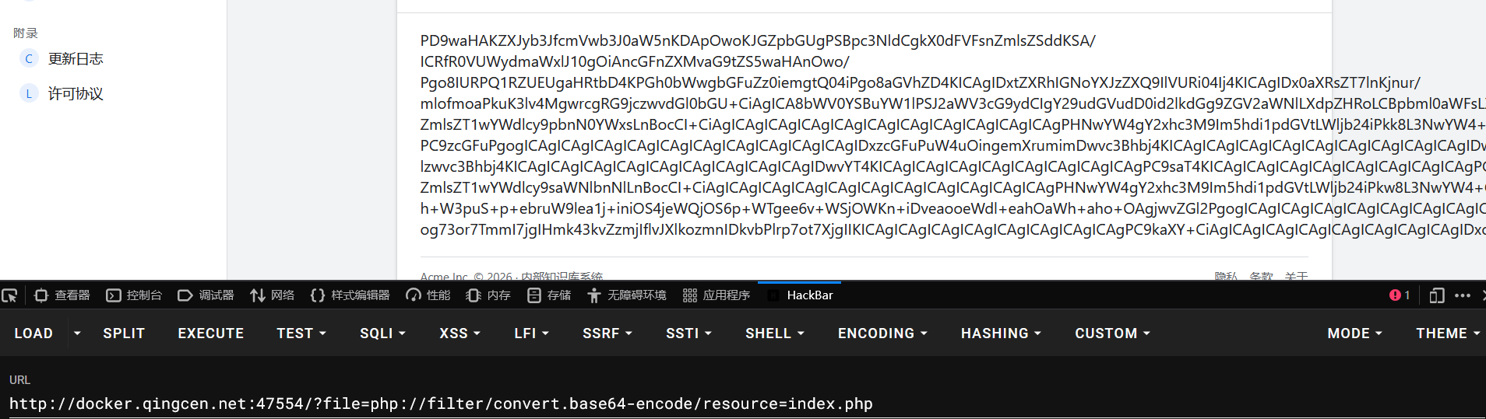This screenshot has height=419, width=1486.
Task: Open the HASHING dropdown menu
Action: point(1001,333)
